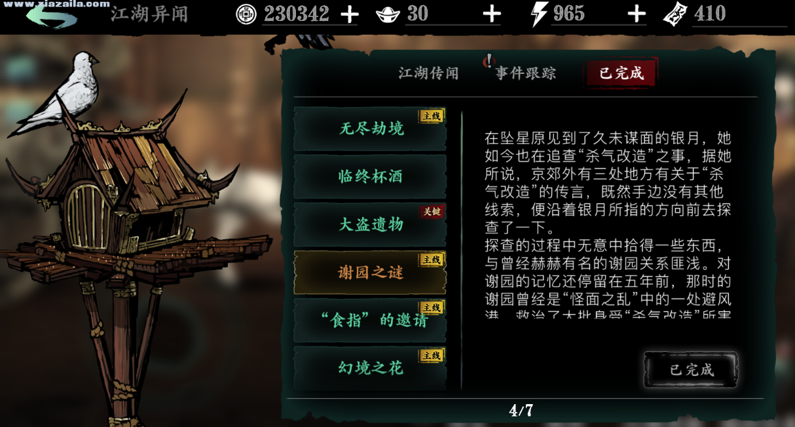Select the 谢园之谜 quest
This screenshot has width=795, height=427.
point(370,273)
